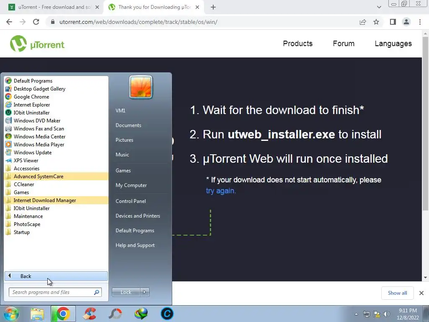Expand Games folder in programs list
429x322 pixels.
point(56,192)
